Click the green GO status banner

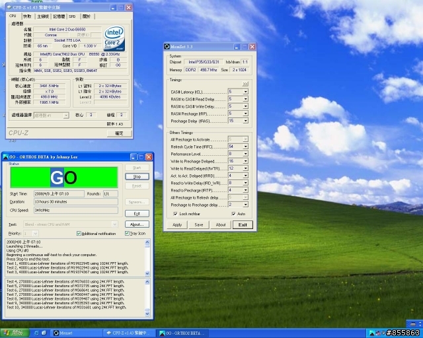click(64, 177)
